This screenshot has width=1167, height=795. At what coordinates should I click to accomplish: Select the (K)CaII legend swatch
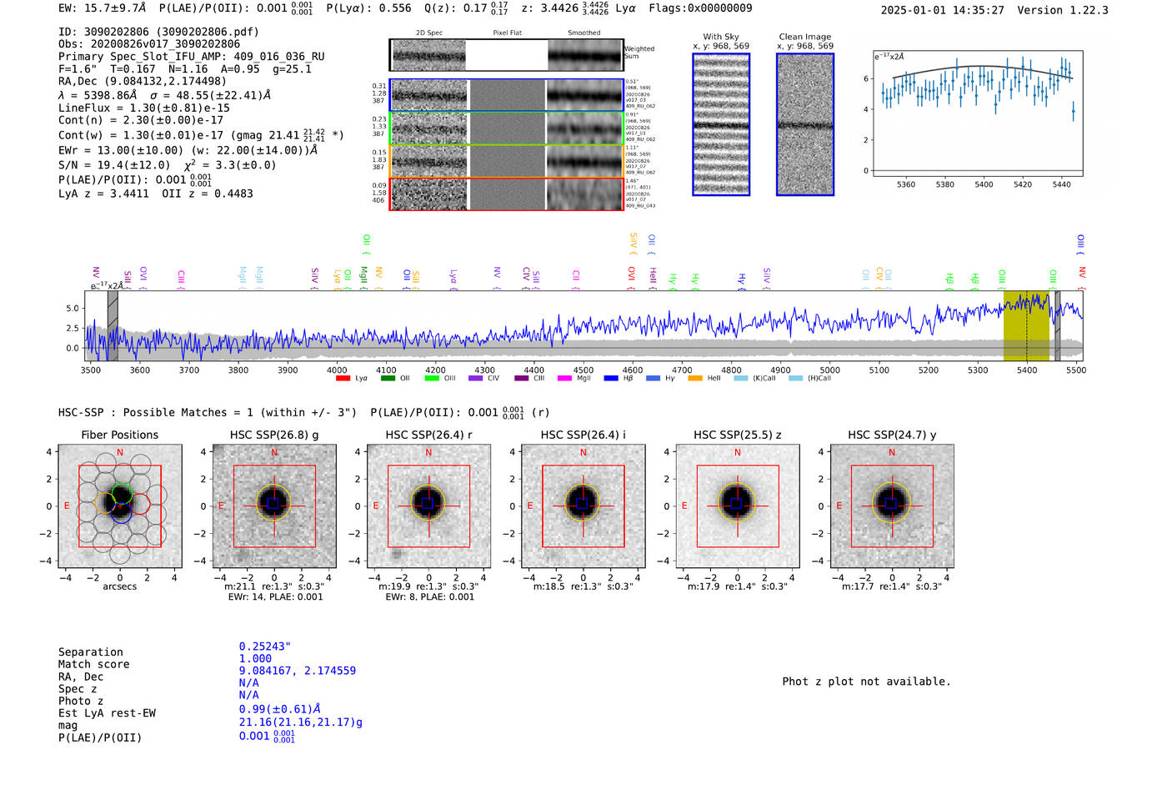point(741,379)
